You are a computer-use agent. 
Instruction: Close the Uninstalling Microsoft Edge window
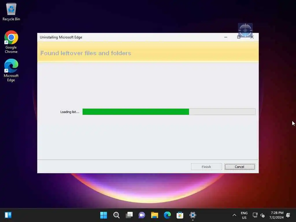(x=252, y=37)
